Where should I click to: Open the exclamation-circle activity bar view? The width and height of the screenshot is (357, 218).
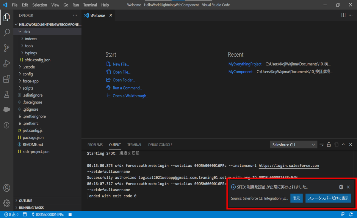click(7, 125)
